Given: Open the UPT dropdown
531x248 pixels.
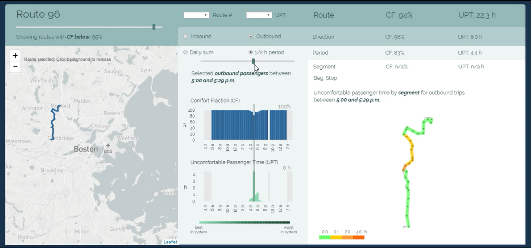Looking at the screenshot, I should [259, 15].
